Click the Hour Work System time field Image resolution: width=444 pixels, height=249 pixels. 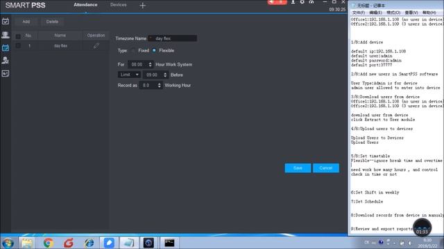(x=140, y=64)
